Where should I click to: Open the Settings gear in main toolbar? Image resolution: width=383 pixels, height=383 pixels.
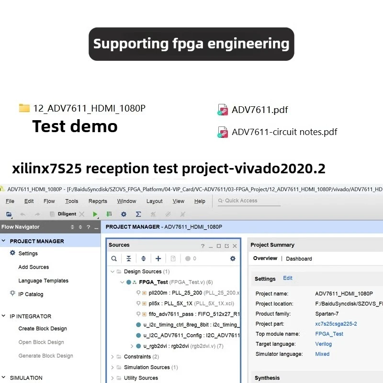click(x=124, y=214)
